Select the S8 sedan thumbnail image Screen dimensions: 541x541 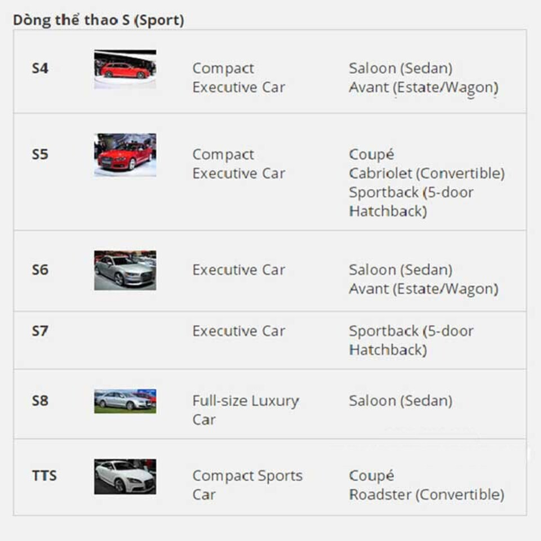(125, 401)
